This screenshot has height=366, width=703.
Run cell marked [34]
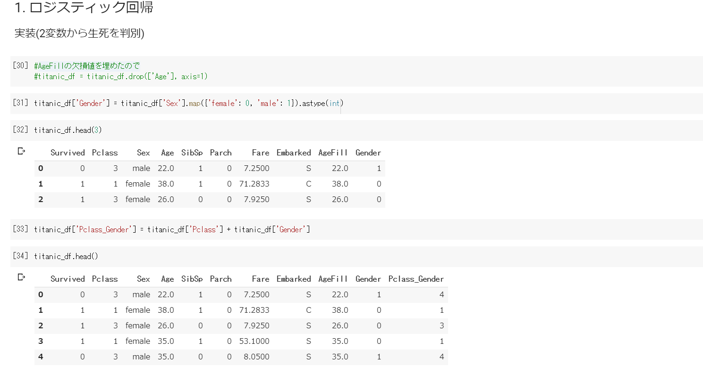(x=21, y=256)
